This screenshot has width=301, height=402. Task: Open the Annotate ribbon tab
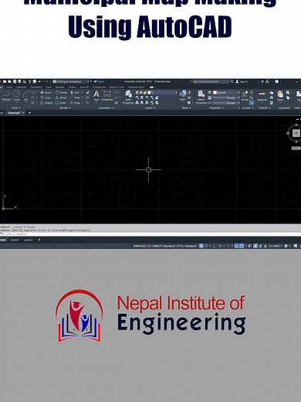[x=22, y=87]
